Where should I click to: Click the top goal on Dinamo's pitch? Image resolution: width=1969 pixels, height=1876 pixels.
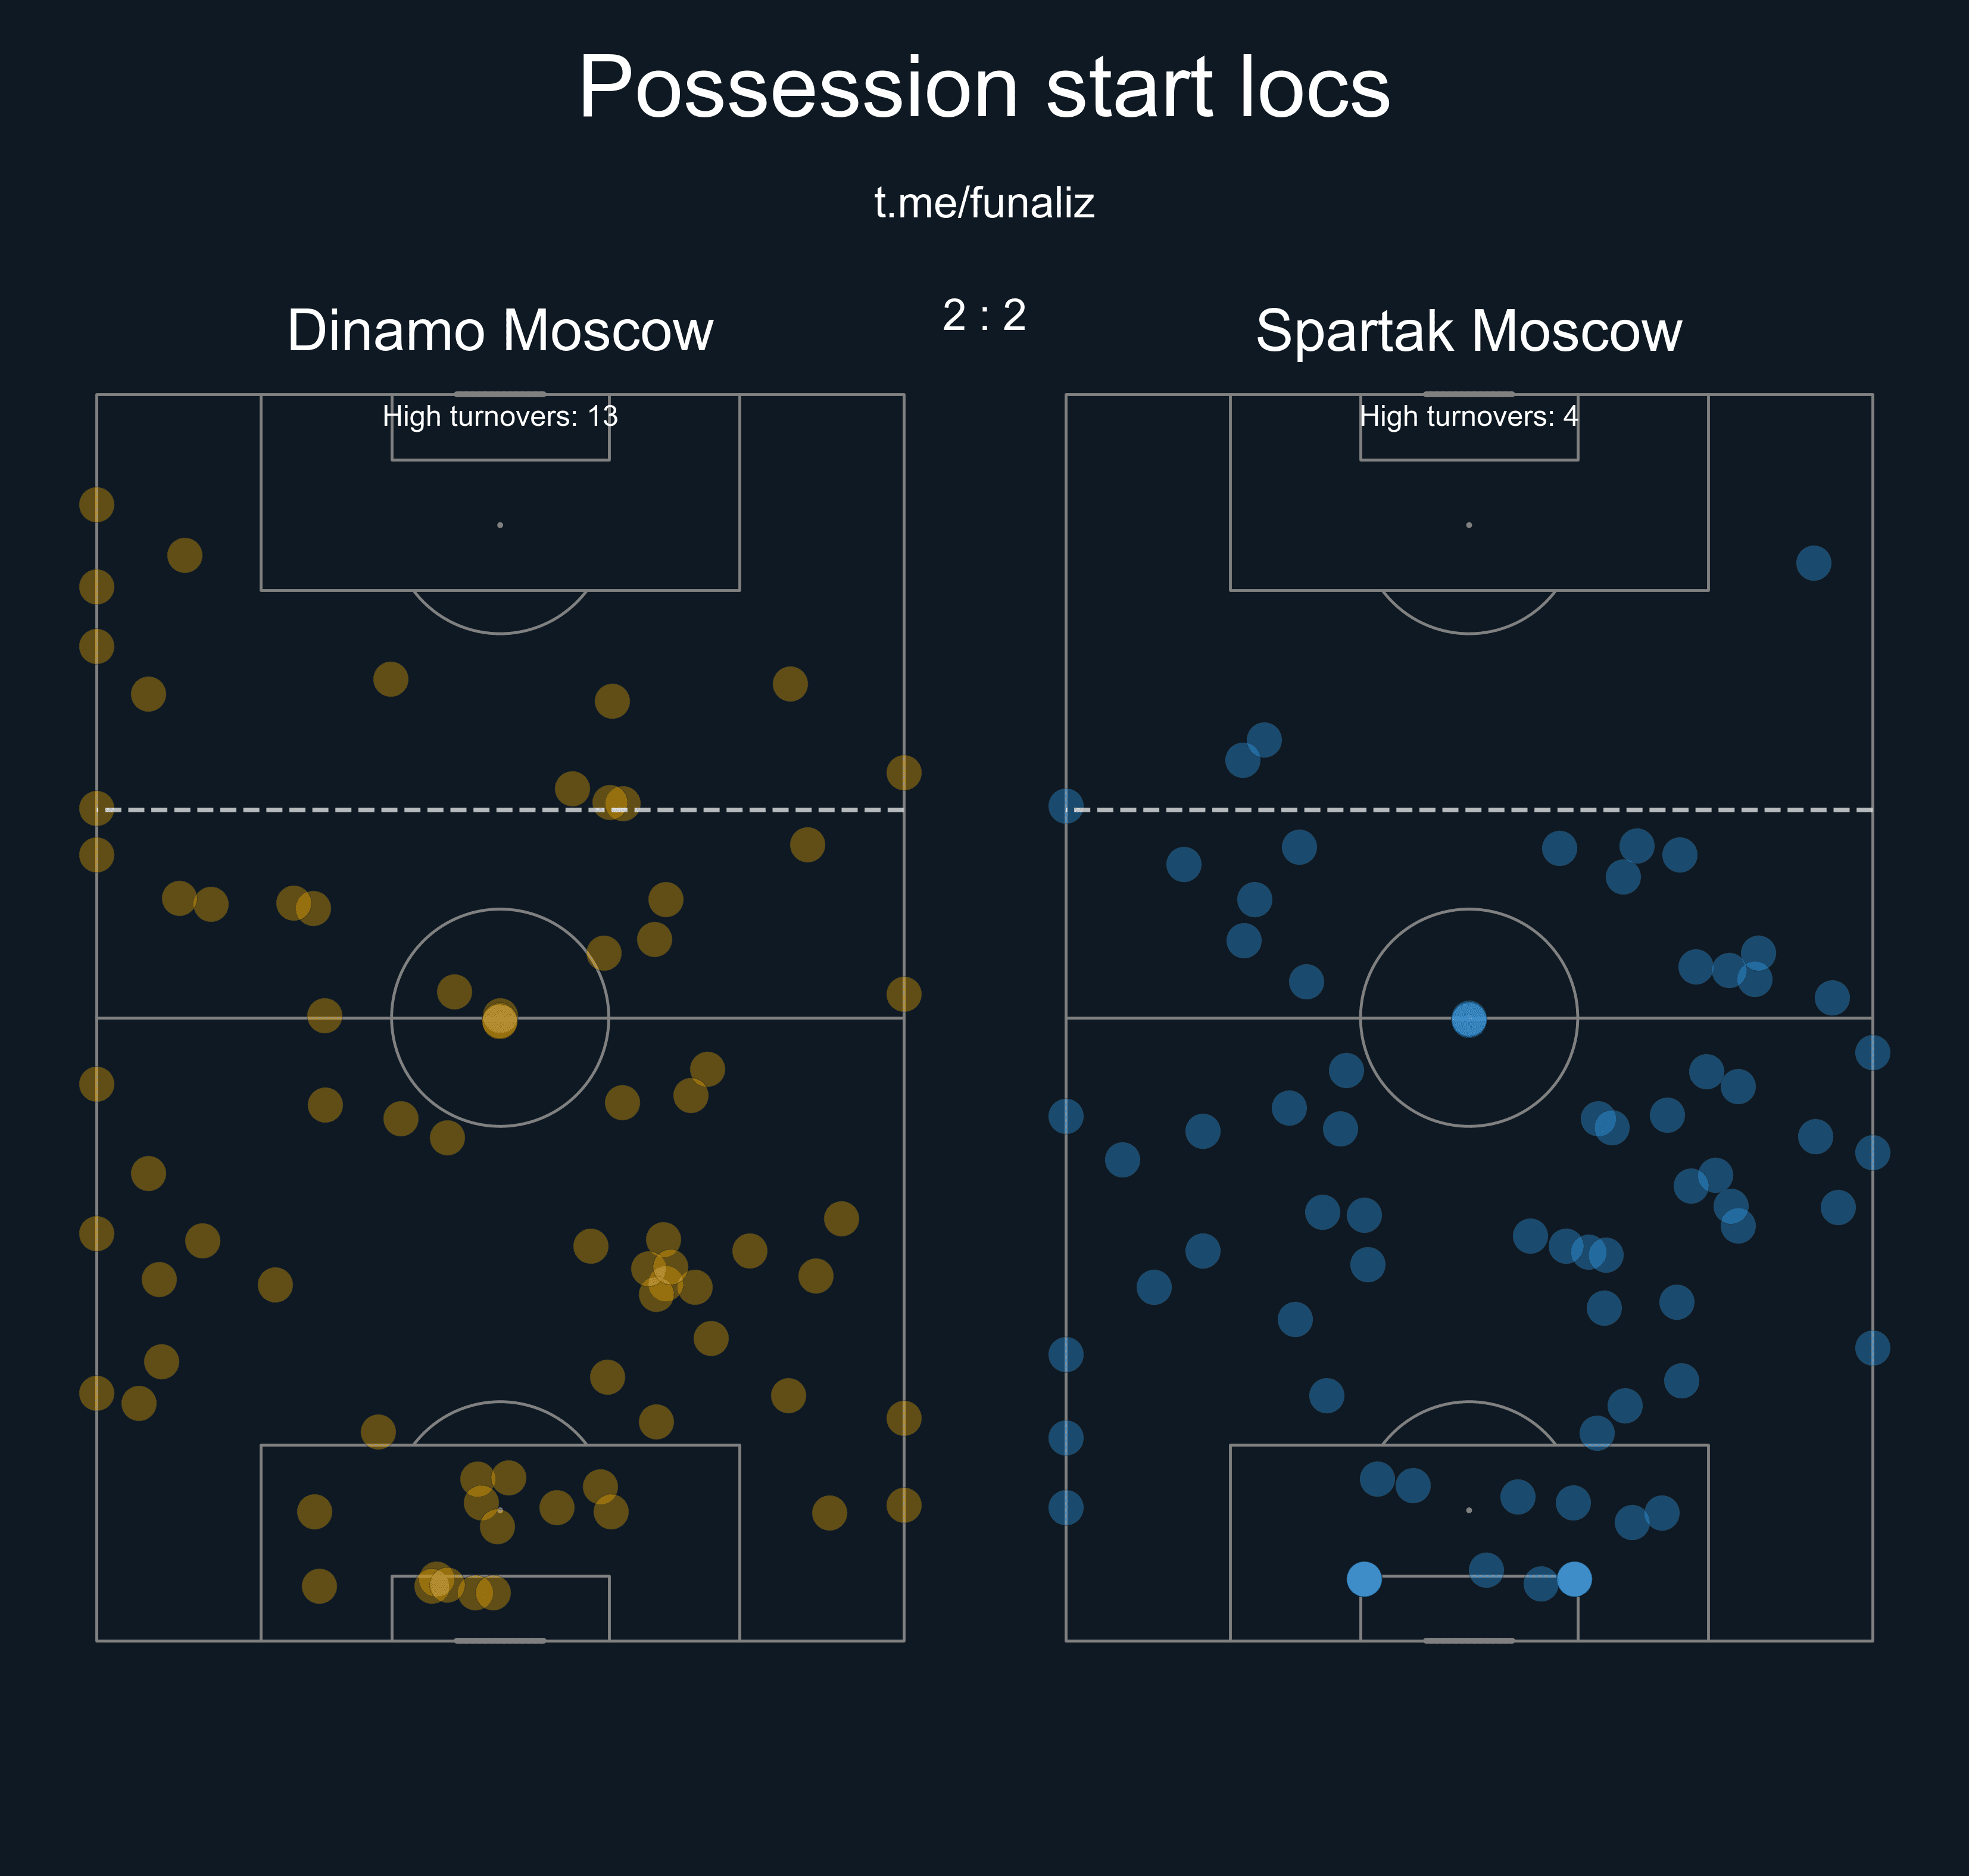(x=500, y=394)
